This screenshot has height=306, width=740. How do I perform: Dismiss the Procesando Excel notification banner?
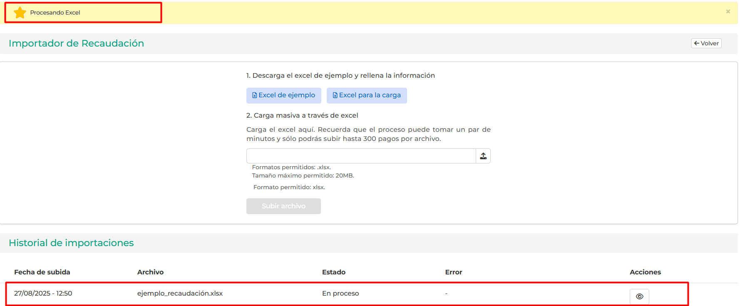(728, 12)
